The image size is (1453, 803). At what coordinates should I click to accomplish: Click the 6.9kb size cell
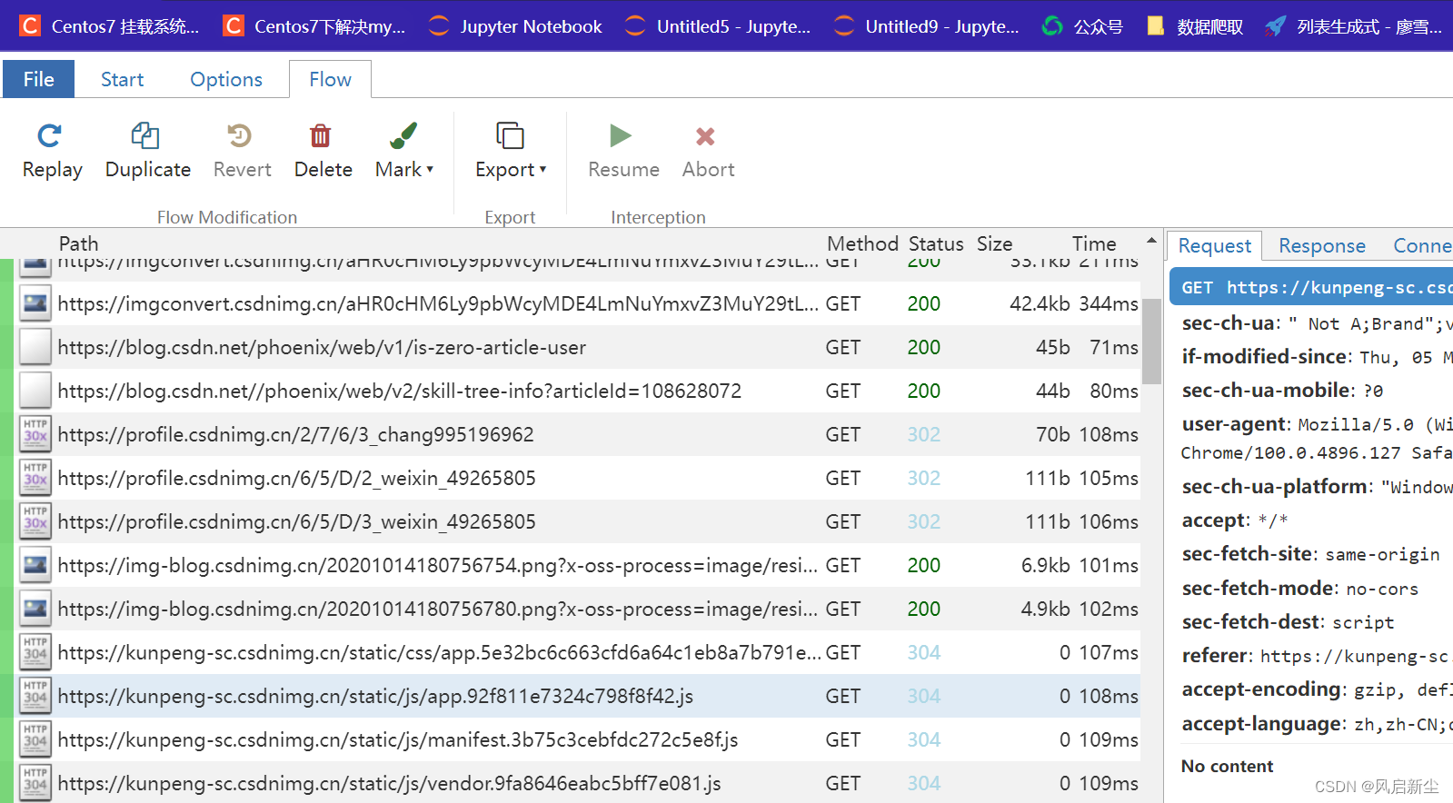1045,565
